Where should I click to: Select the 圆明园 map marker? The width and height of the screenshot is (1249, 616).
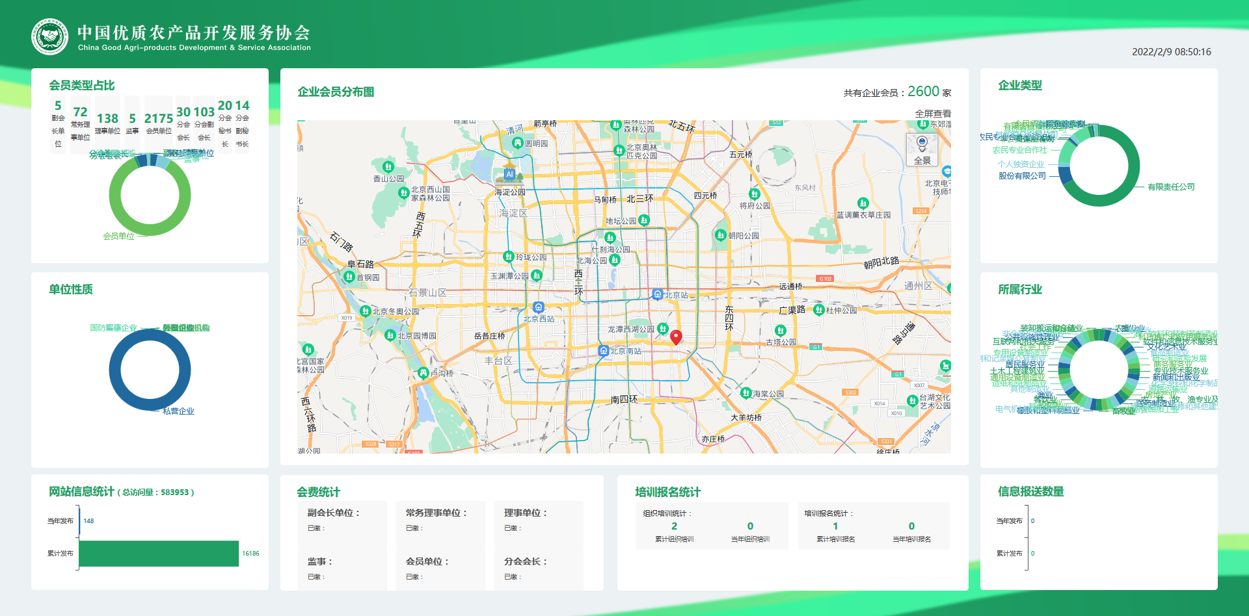click(518, 143)
